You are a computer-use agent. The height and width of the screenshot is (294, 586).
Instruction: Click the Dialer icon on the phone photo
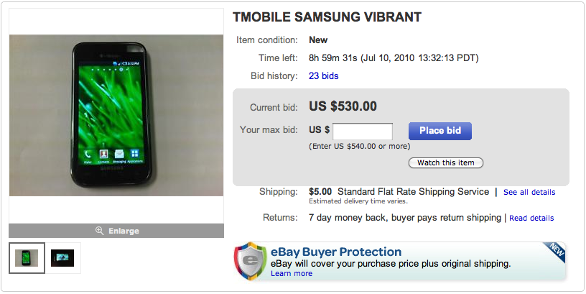pos(88,153)
